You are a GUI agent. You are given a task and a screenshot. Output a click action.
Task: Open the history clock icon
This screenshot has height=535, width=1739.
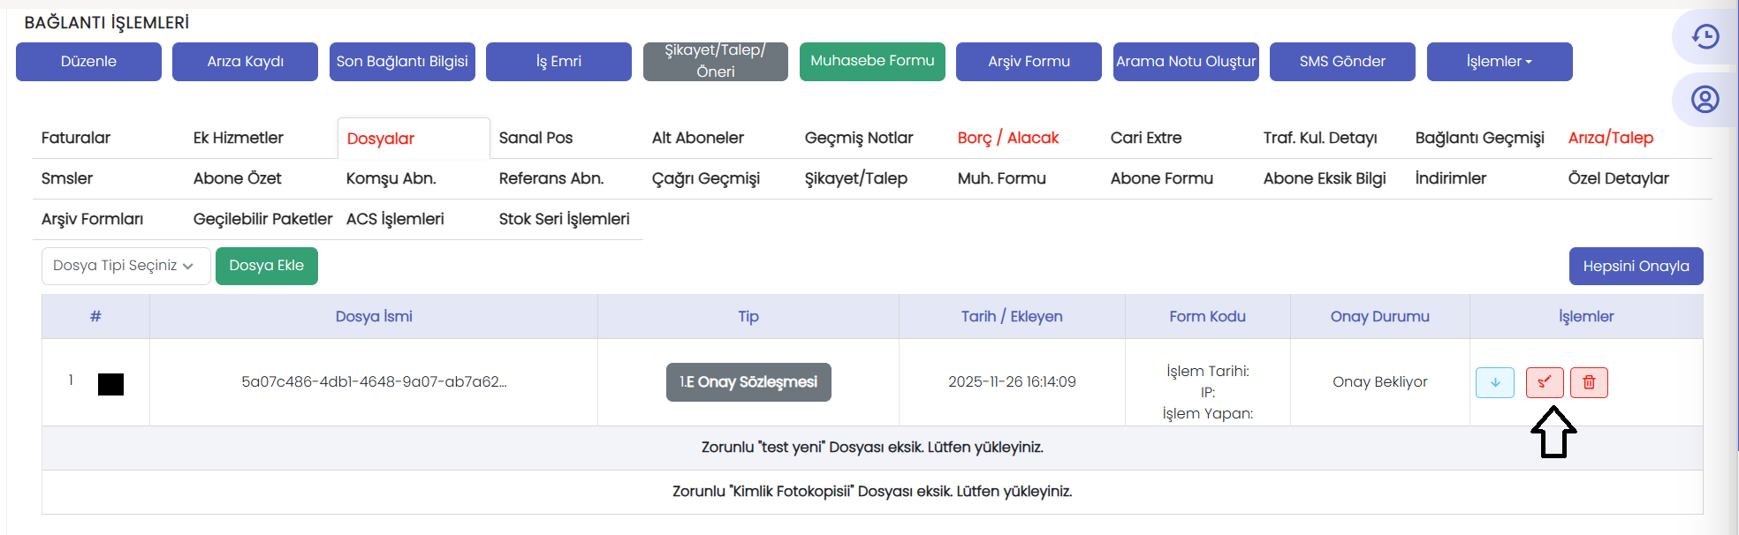[1705, 37]
